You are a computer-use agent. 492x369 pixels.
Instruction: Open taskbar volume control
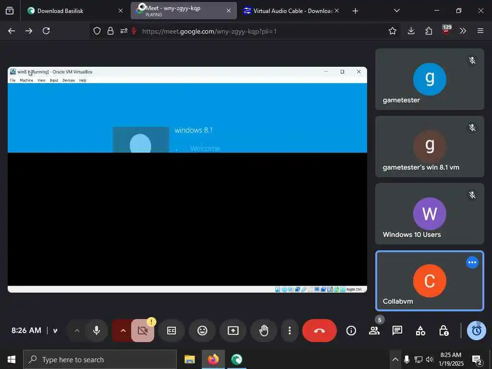tap(430, 359)
